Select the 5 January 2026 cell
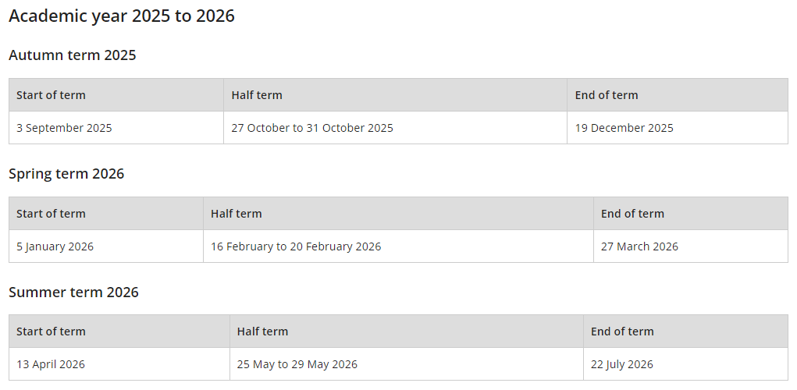The width and height of the screenshot is (797, 390). 105,246
